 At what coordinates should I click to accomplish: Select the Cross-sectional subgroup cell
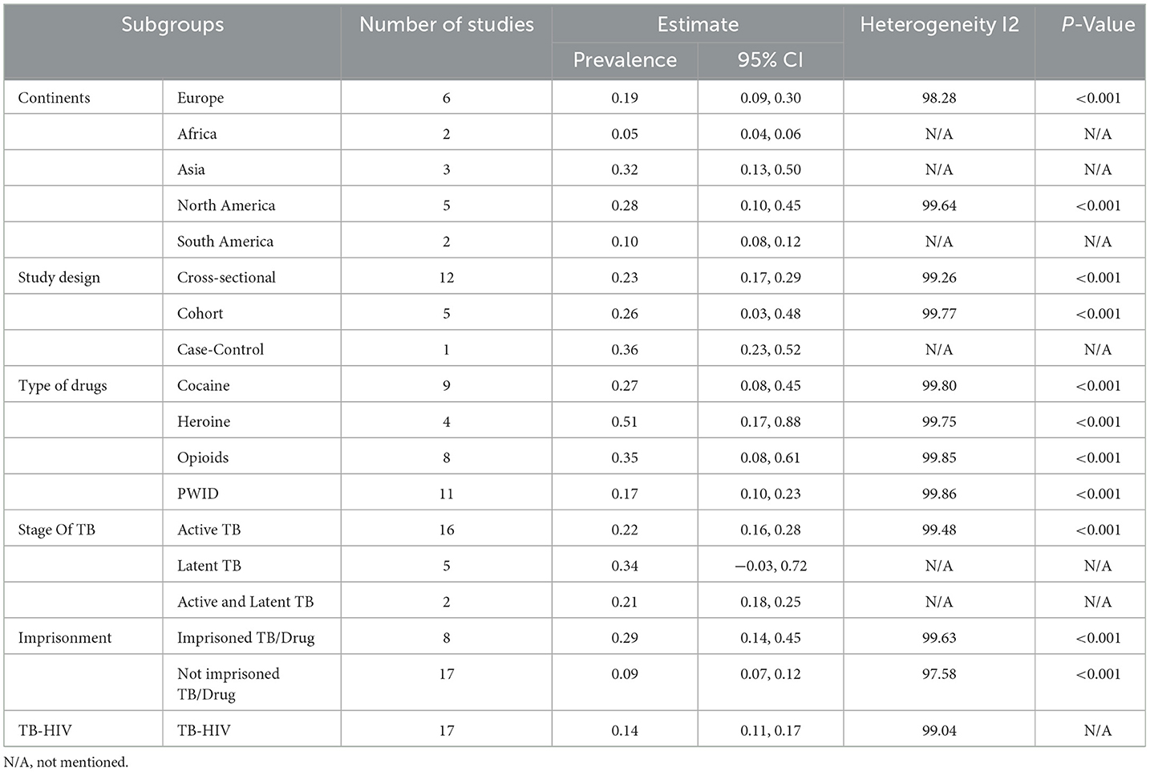pyautogui.click(x=226, y=278)
